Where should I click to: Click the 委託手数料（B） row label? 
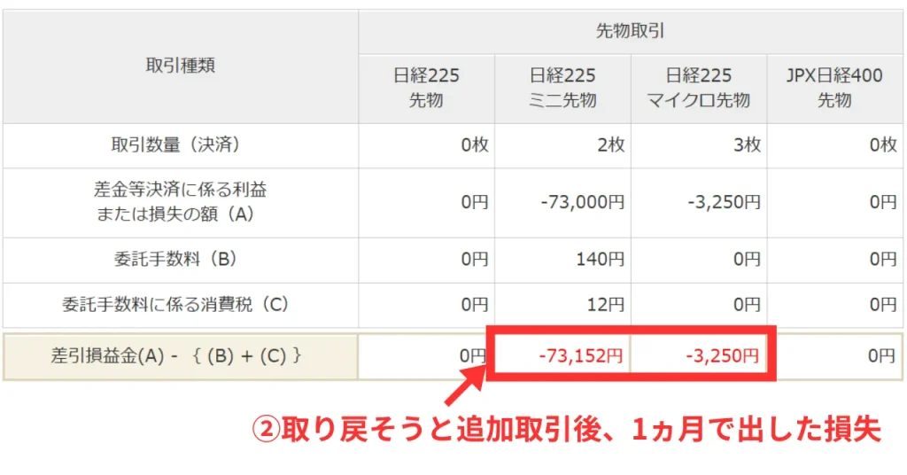(x=180, y=260)
